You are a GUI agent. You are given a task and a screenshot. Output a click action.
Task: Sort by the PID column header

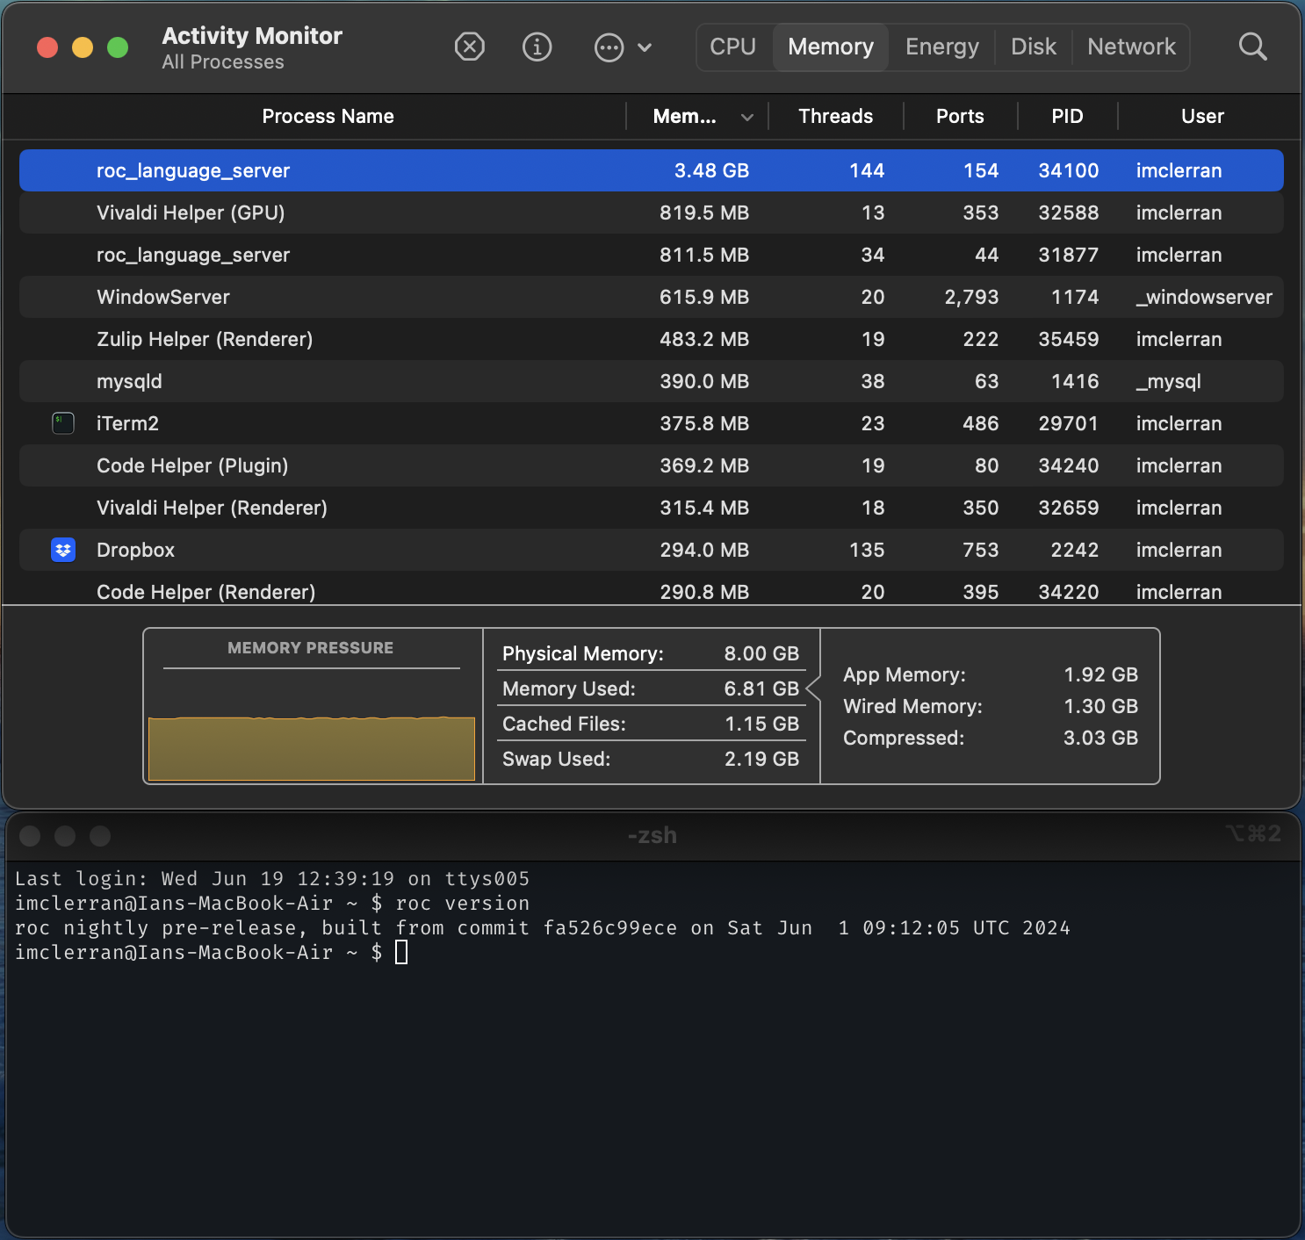pyautogui.click(x=1067, y=116)
